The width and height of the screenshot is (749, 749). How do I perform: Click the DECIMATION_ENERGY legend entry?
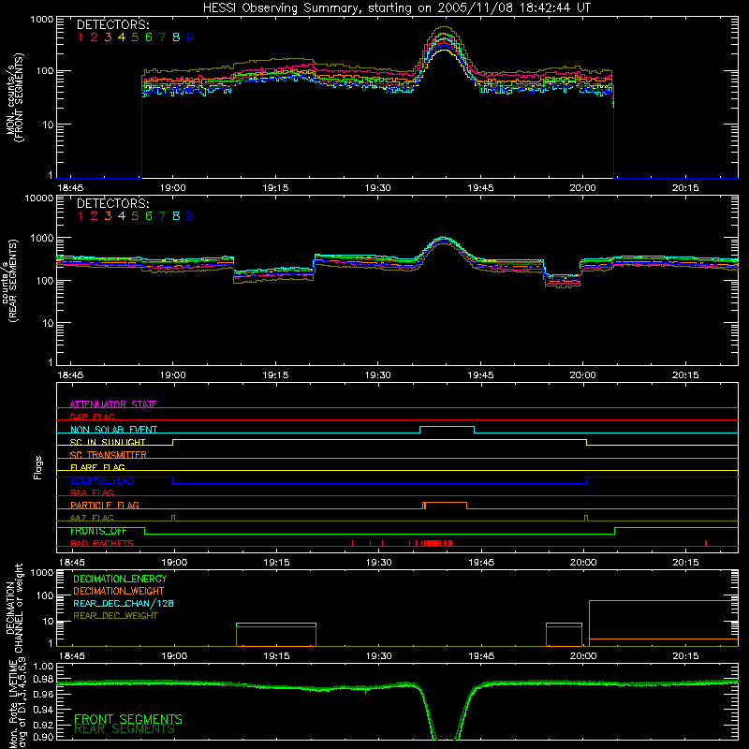point(120,579)
